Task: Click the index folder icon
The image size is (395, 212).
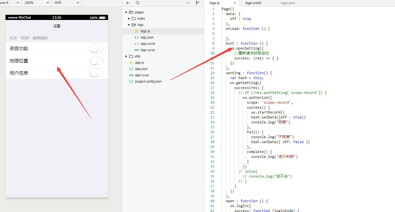Action: pyautogui.click(x=134, y=19)
